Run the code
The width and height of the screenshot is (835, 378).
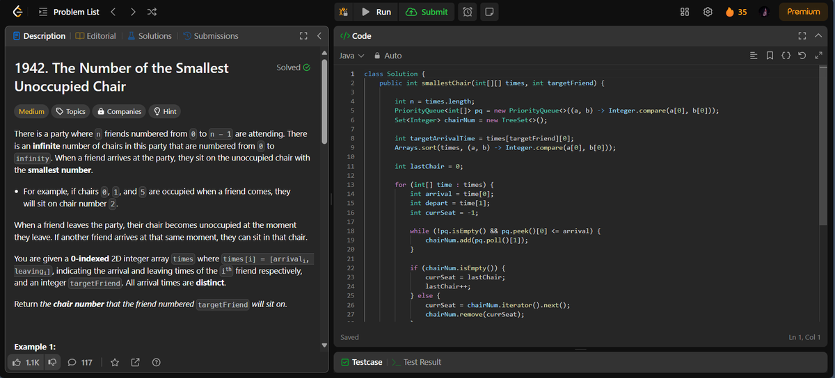point(376,12)
